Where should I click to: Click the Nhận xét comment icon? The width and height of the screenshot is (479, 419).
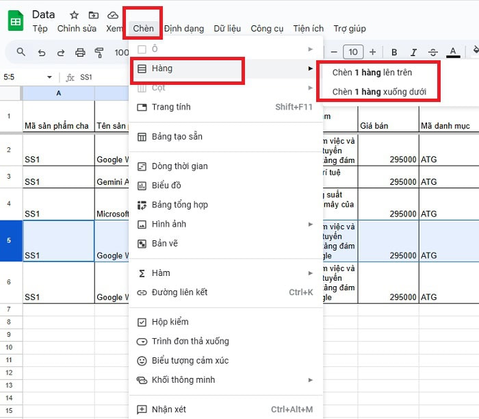point(142,410)
